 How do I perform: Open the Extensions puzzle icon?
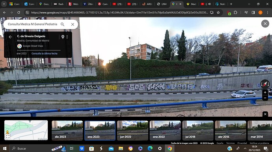click(x=235, y=13)
